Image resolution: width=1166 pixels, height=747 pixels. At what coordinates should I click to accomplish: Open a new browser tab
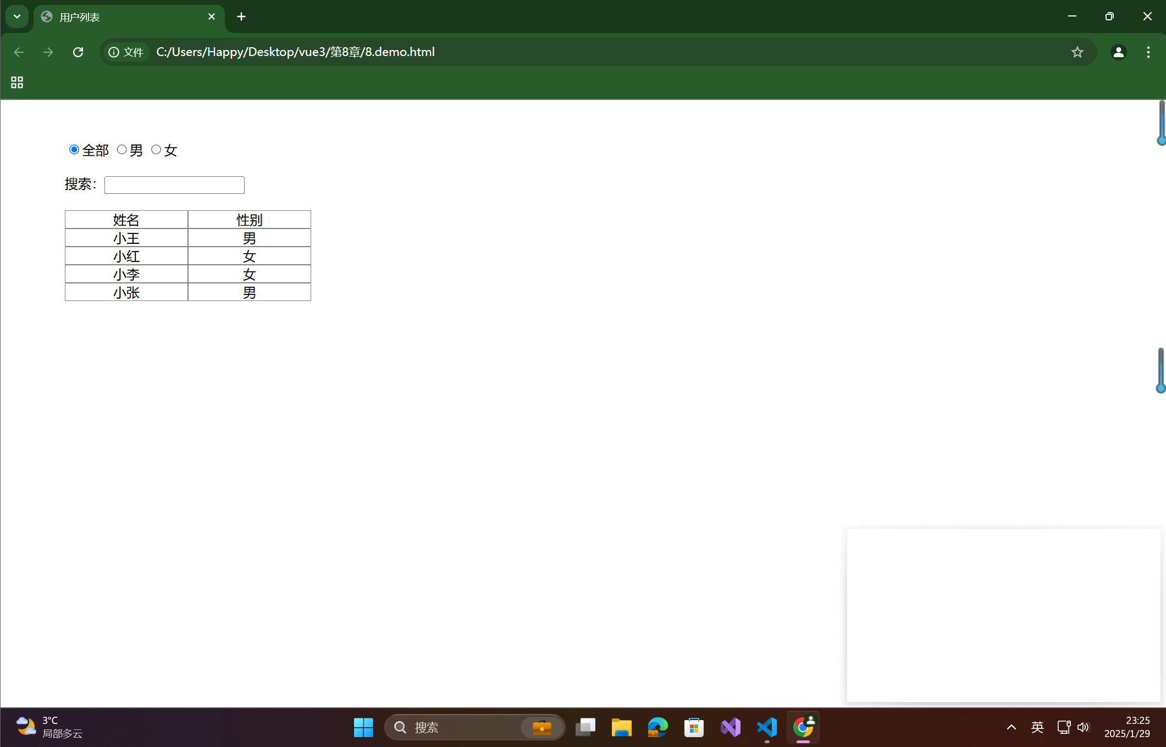point(241,16)
